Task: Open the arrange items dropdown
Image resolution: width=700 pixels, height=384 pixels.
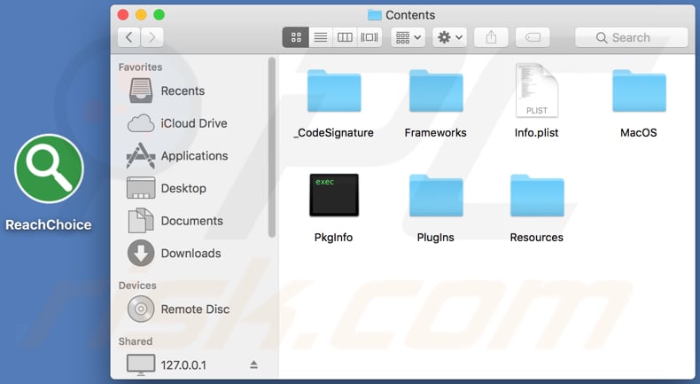Action: point(408,37)
